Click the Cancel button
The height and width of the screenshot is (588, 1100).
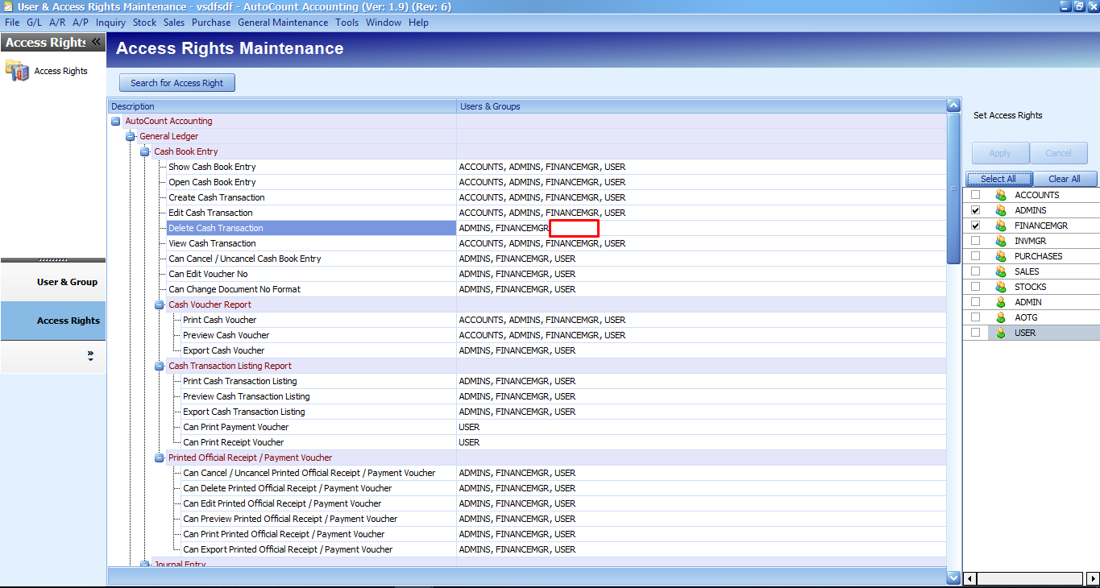(1059, 153)
